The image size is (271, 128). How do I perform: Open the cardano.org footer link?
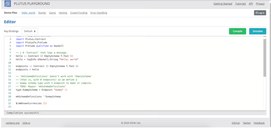coord(12,123)
